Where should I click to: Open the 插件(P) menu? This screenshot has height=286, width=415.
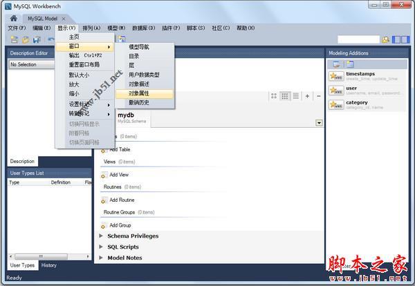(171, 28)
